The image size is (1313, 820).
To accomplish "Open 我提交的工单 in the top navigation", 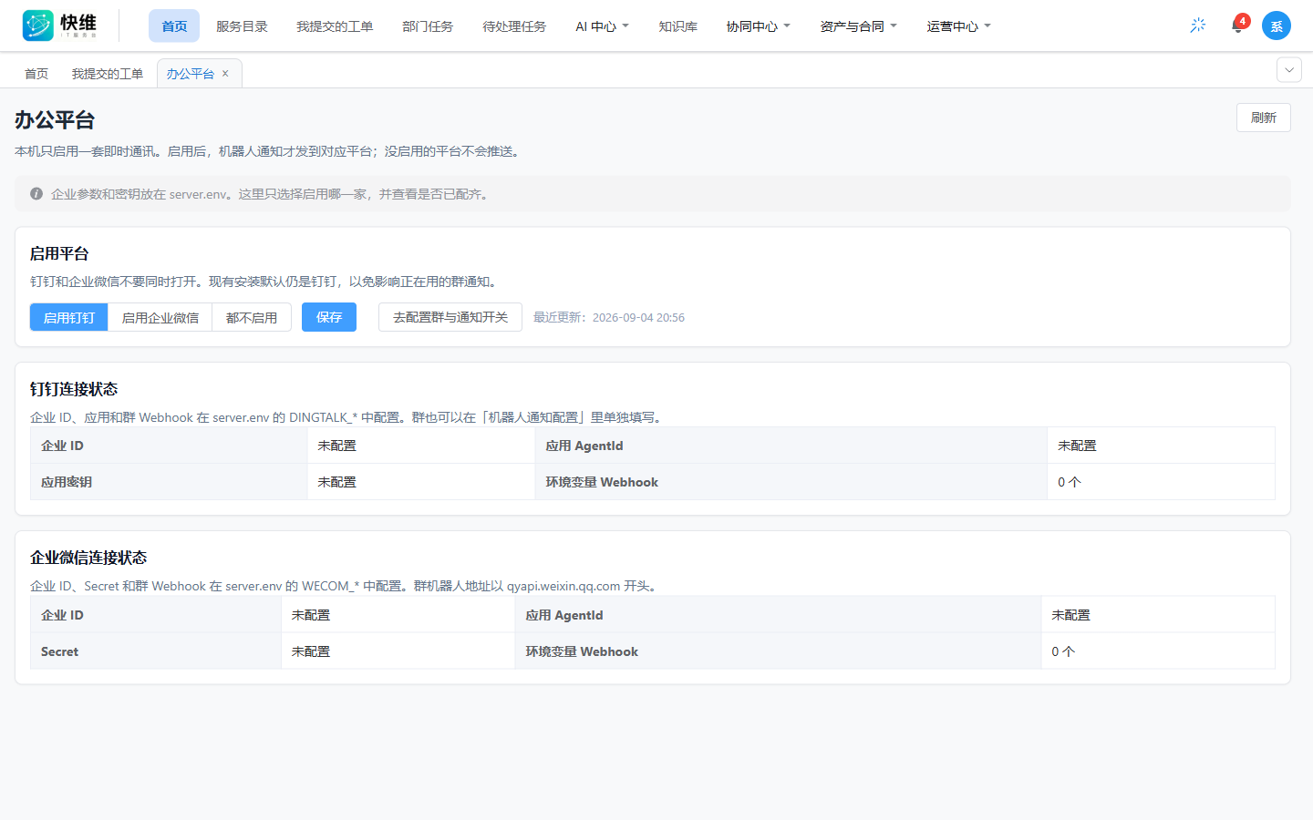I will point(335,26).
